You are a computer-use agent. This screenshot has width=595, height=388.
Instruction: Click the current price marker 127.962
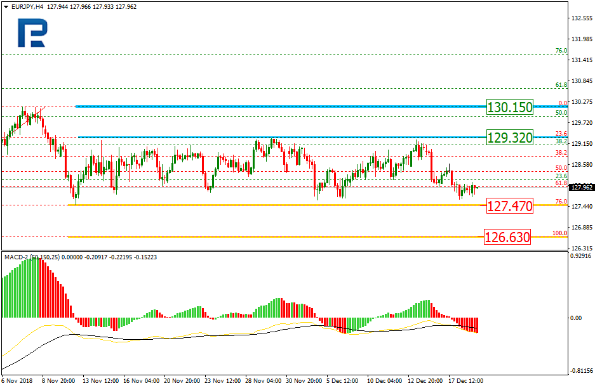(582, 188)
